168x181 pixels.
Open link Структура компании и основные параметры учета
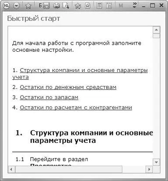click(x=80, y=74)
